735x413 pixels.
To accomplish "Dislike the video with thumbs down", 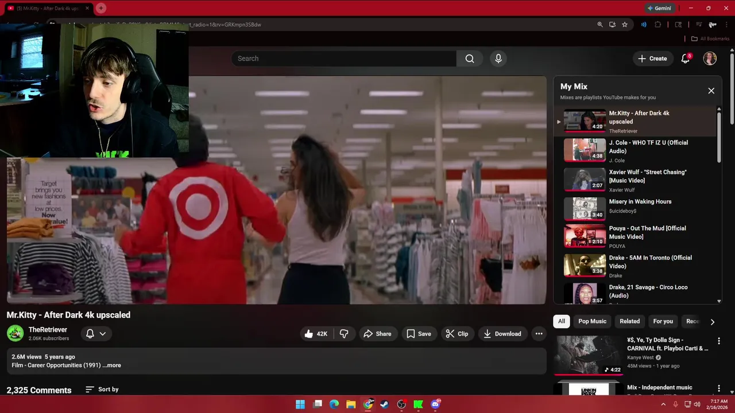I will 344,334.
